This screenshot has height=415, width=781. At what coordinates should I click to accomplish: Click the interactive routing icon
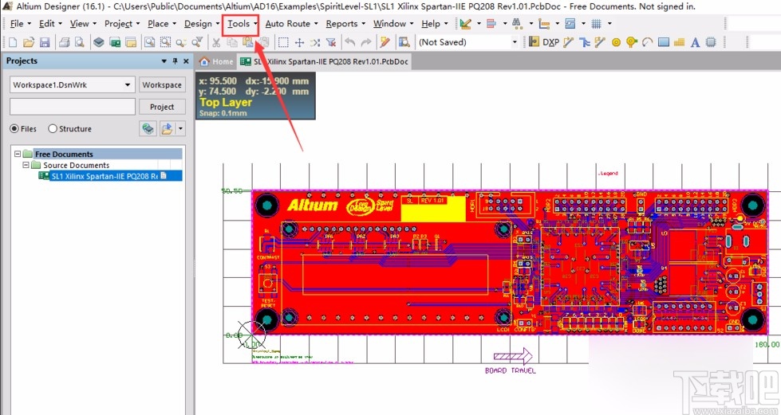[568, 42]
